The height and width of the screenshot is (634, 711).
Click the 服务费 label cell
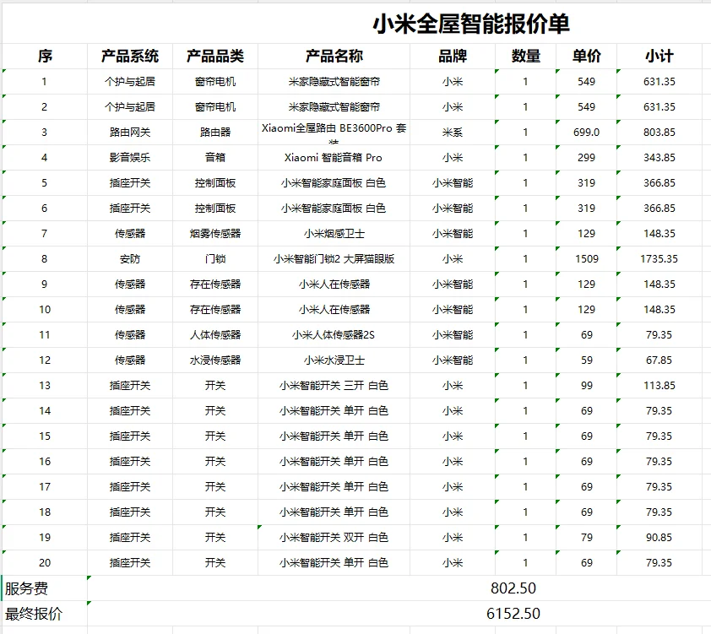coord(25,588)
